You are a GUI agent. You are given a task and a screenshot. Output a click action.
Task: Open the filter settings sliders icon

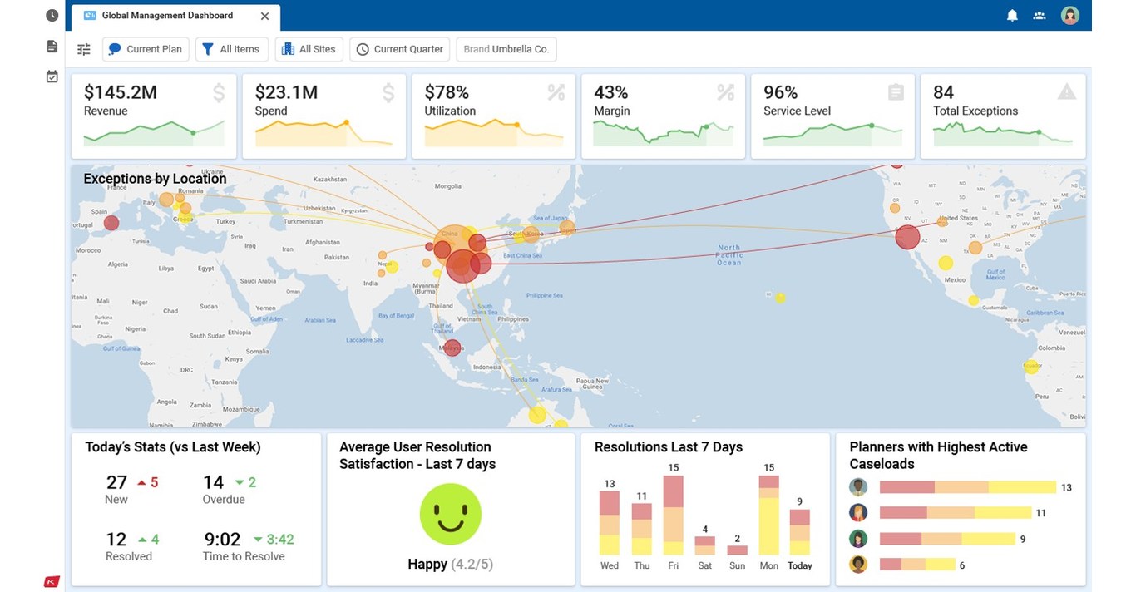[83, 49]
